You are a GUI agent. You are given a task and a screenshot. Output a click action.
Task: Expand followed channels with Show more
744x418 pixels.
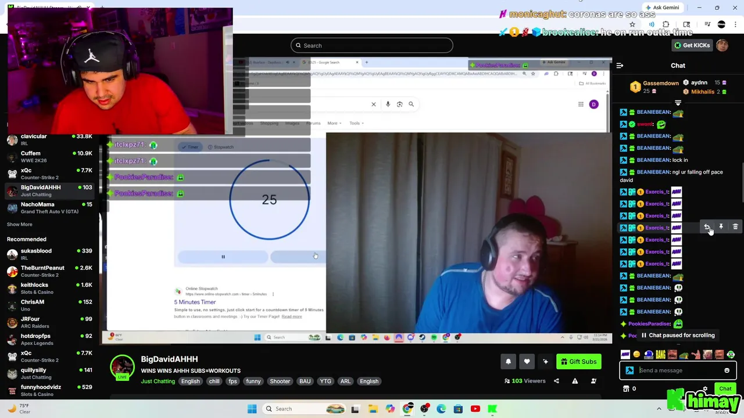pyautogui.click(x=19, y=224)
